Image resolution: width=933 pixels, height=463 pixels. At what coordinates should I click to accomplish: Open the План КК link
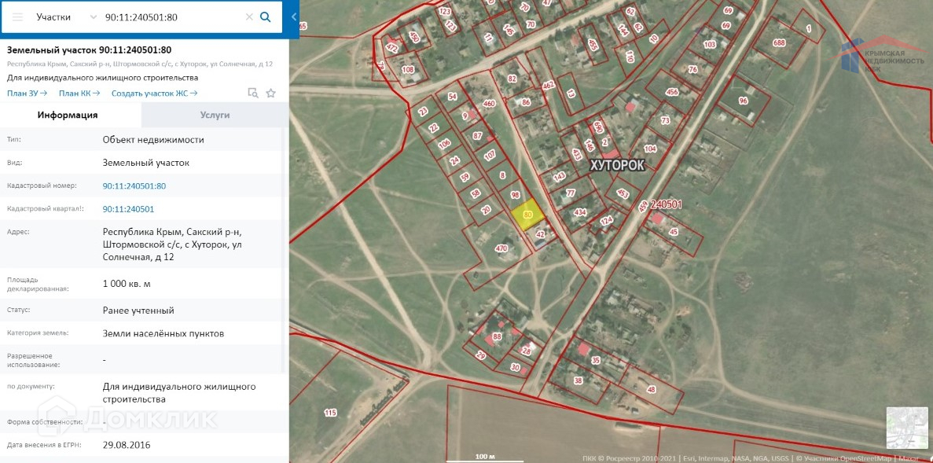(79, 93)
